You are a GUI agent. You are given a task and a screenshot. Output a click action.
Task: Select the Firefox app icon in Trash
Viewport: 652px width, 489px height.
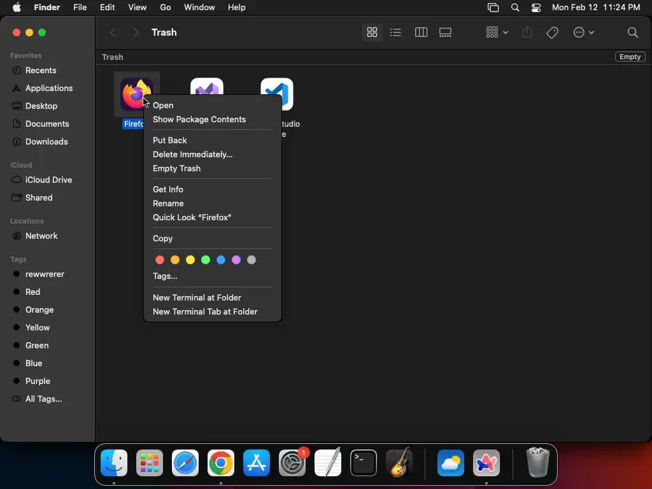tap(137, 94)
